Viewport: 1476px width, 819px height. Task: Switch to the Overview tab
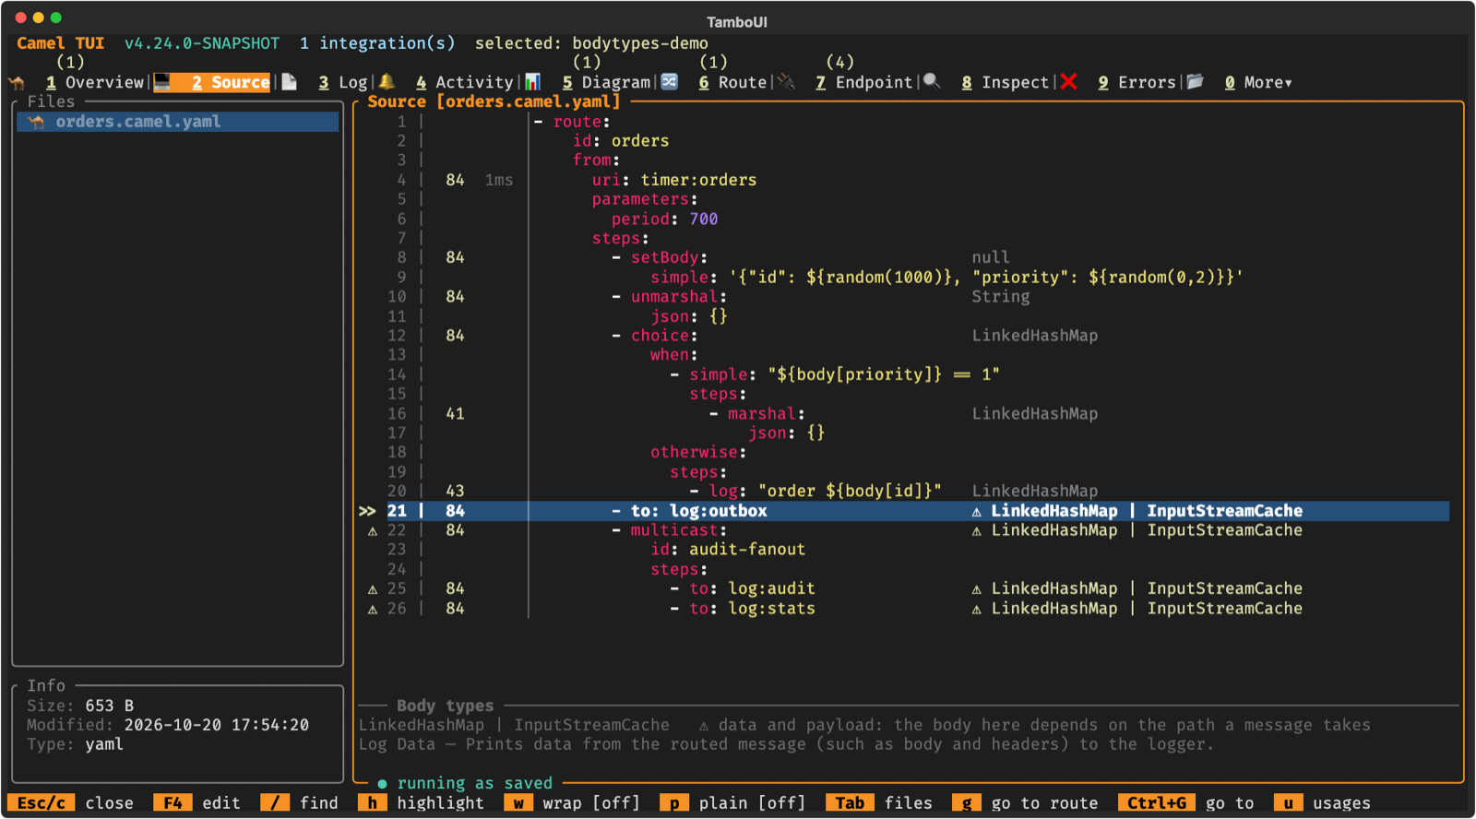pos(95,83)
